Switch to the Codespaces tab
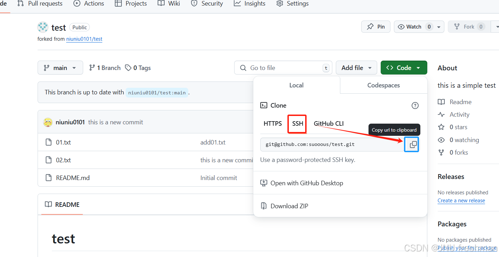Viewport: 499px width, 257px height. 383,85
